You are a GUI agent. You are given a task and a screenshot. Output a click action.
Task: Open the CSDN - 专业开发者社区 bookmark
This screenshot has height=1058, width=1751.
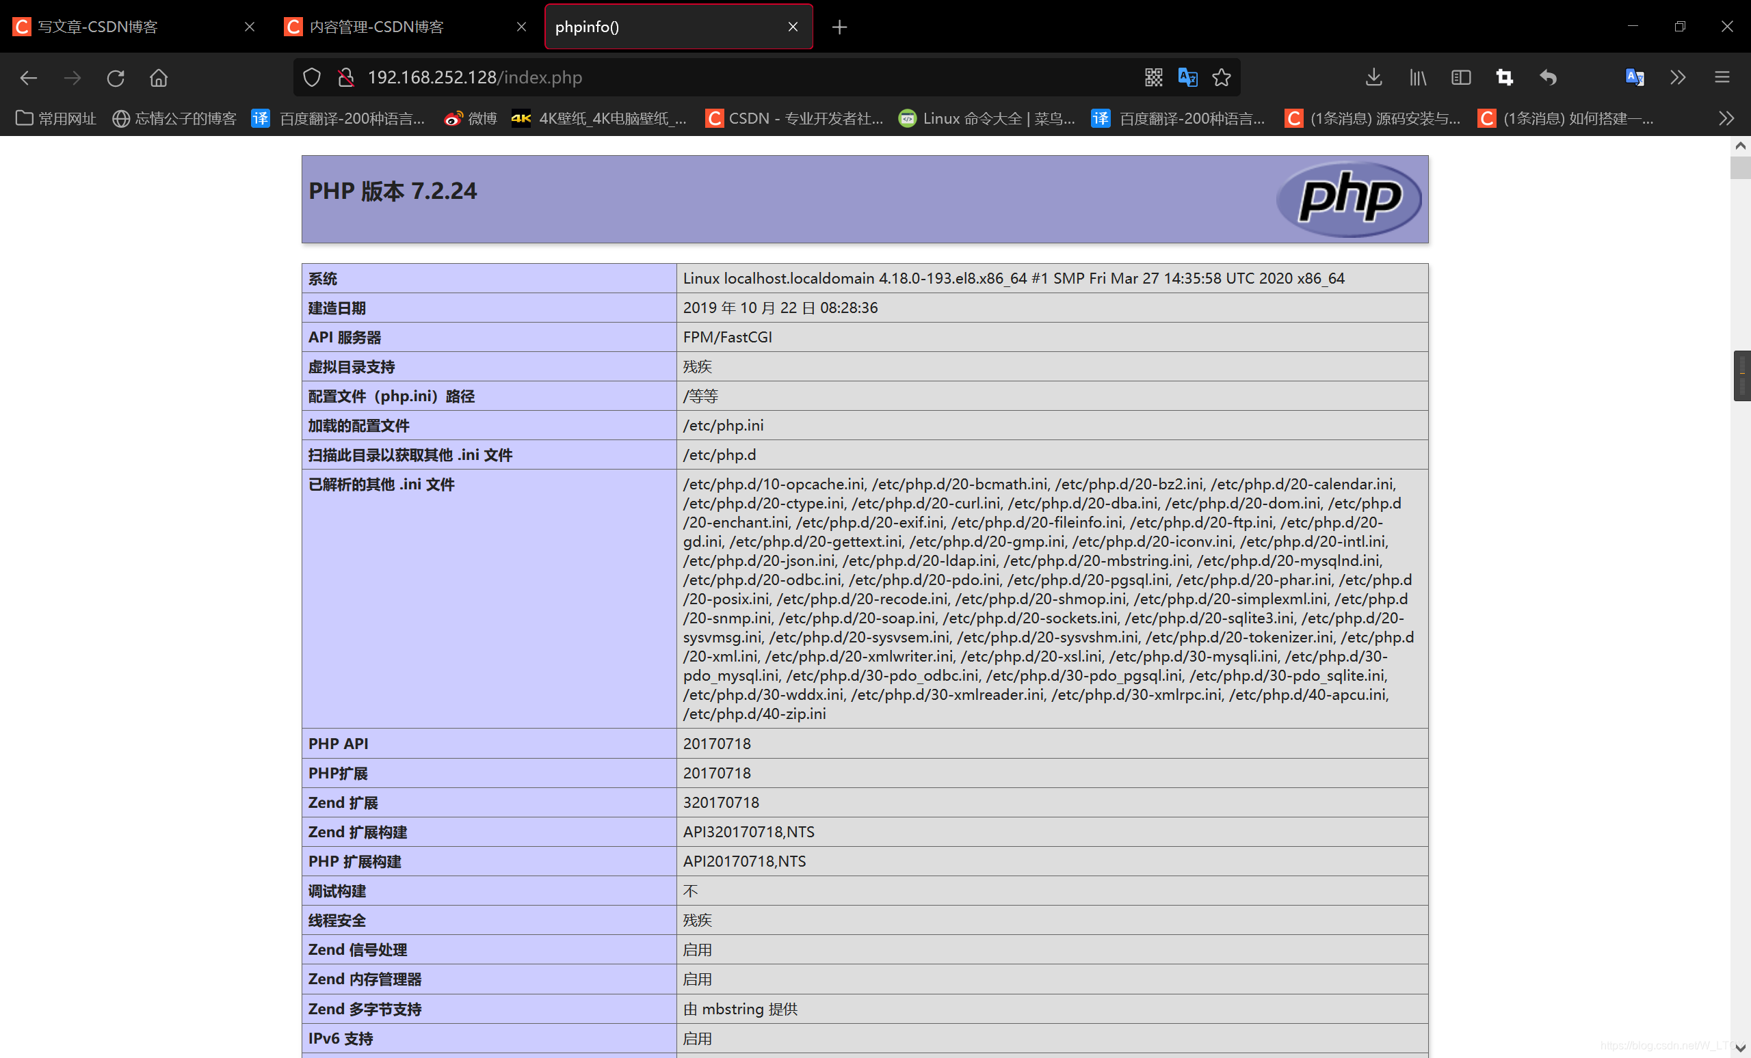[794, 119]
